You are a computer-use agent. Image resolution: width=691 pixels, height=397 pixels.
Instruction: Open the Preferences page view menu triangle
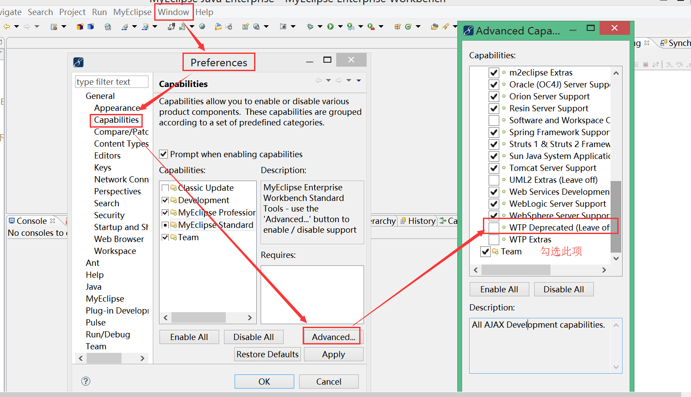[x=359, y=80]
